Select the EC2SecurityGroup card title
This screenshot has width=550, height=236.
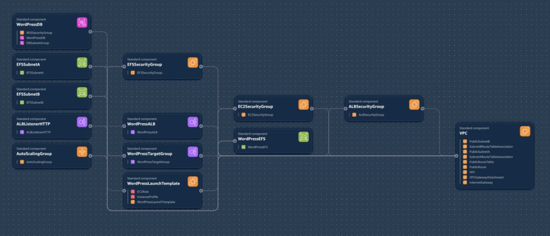[255, 107]
